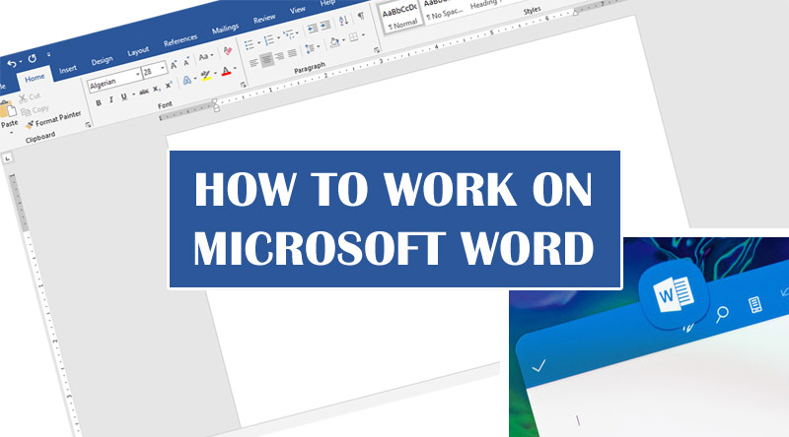
Task: Select the Normal style thumbnail
Action: [x=400, y=17]
